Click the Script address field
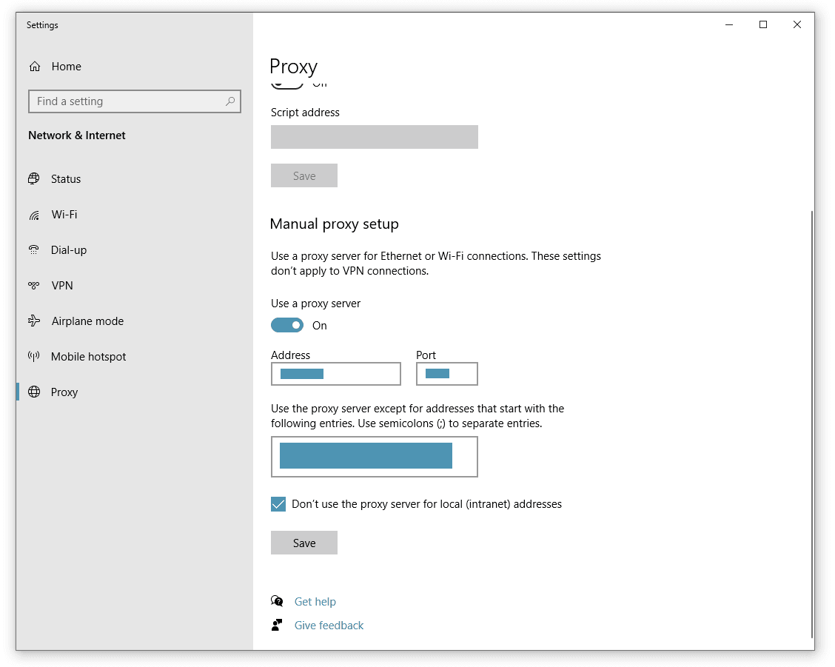 (375, 137)
